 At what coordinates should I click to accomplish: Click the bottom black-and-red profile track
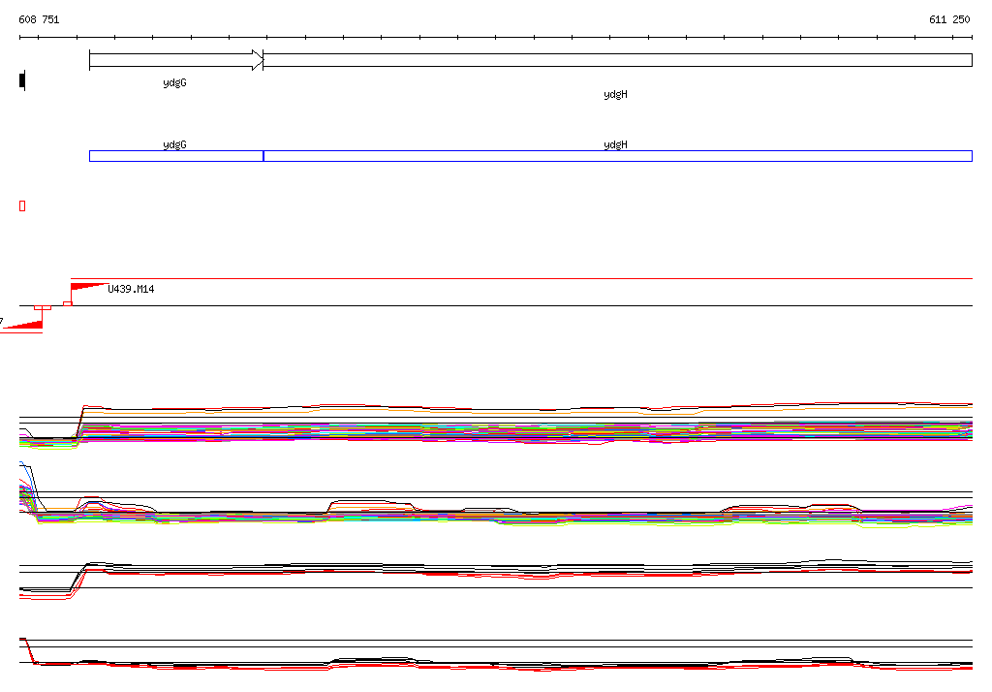coord(496,665)
